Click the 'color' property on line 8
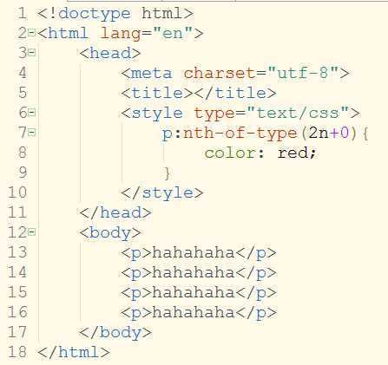This screenshot has height=365, width=388. click(230, 153)
